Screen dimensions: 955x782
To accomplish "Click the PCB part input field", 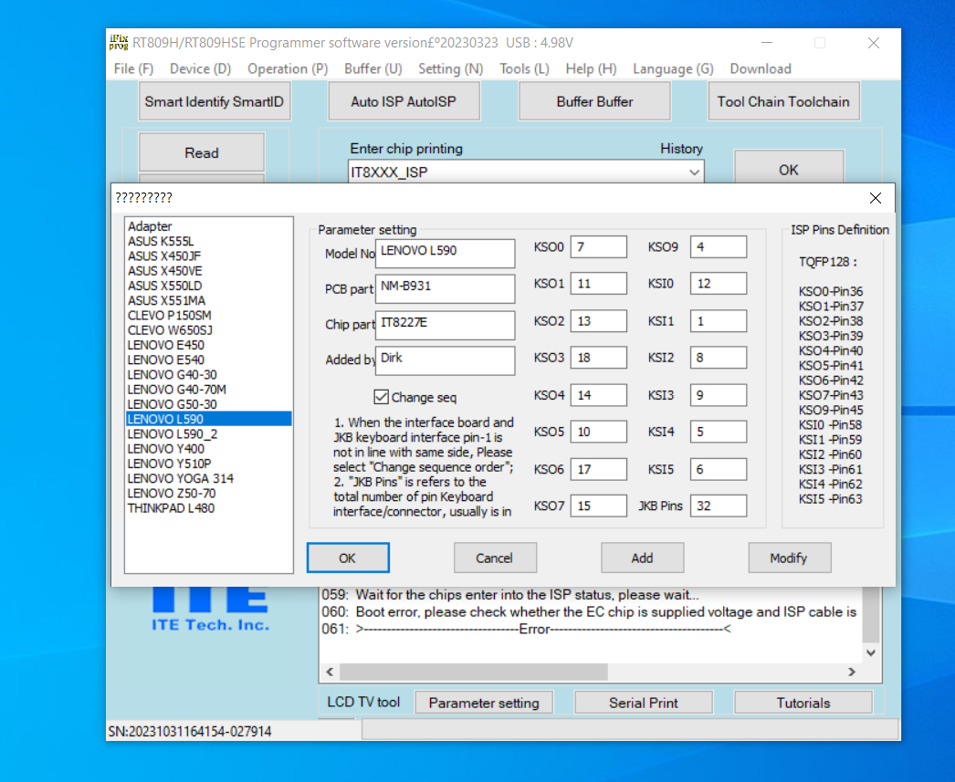I will tap(445, 289).
